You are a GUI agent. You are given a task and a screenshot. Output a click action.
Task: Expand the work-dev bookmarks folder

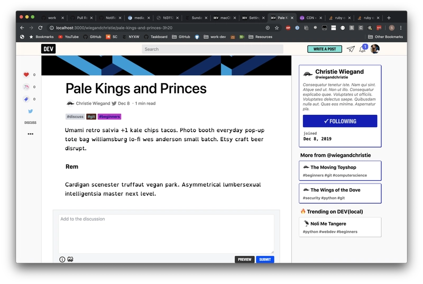(215, 36)
